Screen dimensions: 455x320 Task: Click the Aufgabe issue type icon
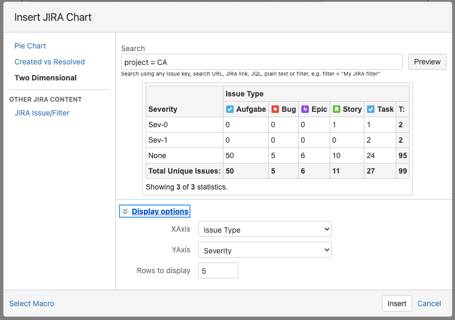tap(230, 109)
